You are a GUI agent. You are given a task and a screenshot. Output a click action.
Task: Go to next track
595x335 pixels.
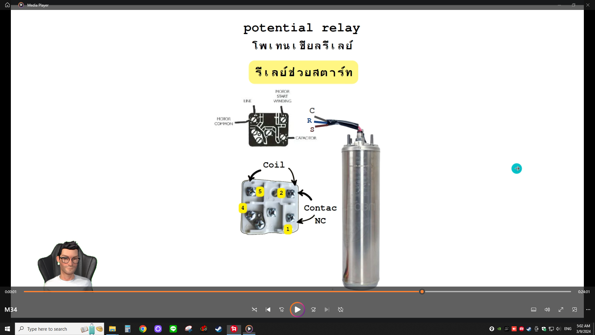click(327, 310)
